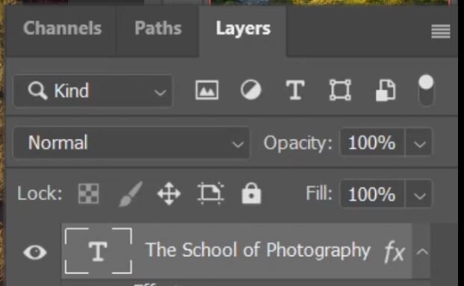Select The School of Photography layer name
The width and height of the screenshot is (464, 286).
pyautogui.click(x=258, y=250)
